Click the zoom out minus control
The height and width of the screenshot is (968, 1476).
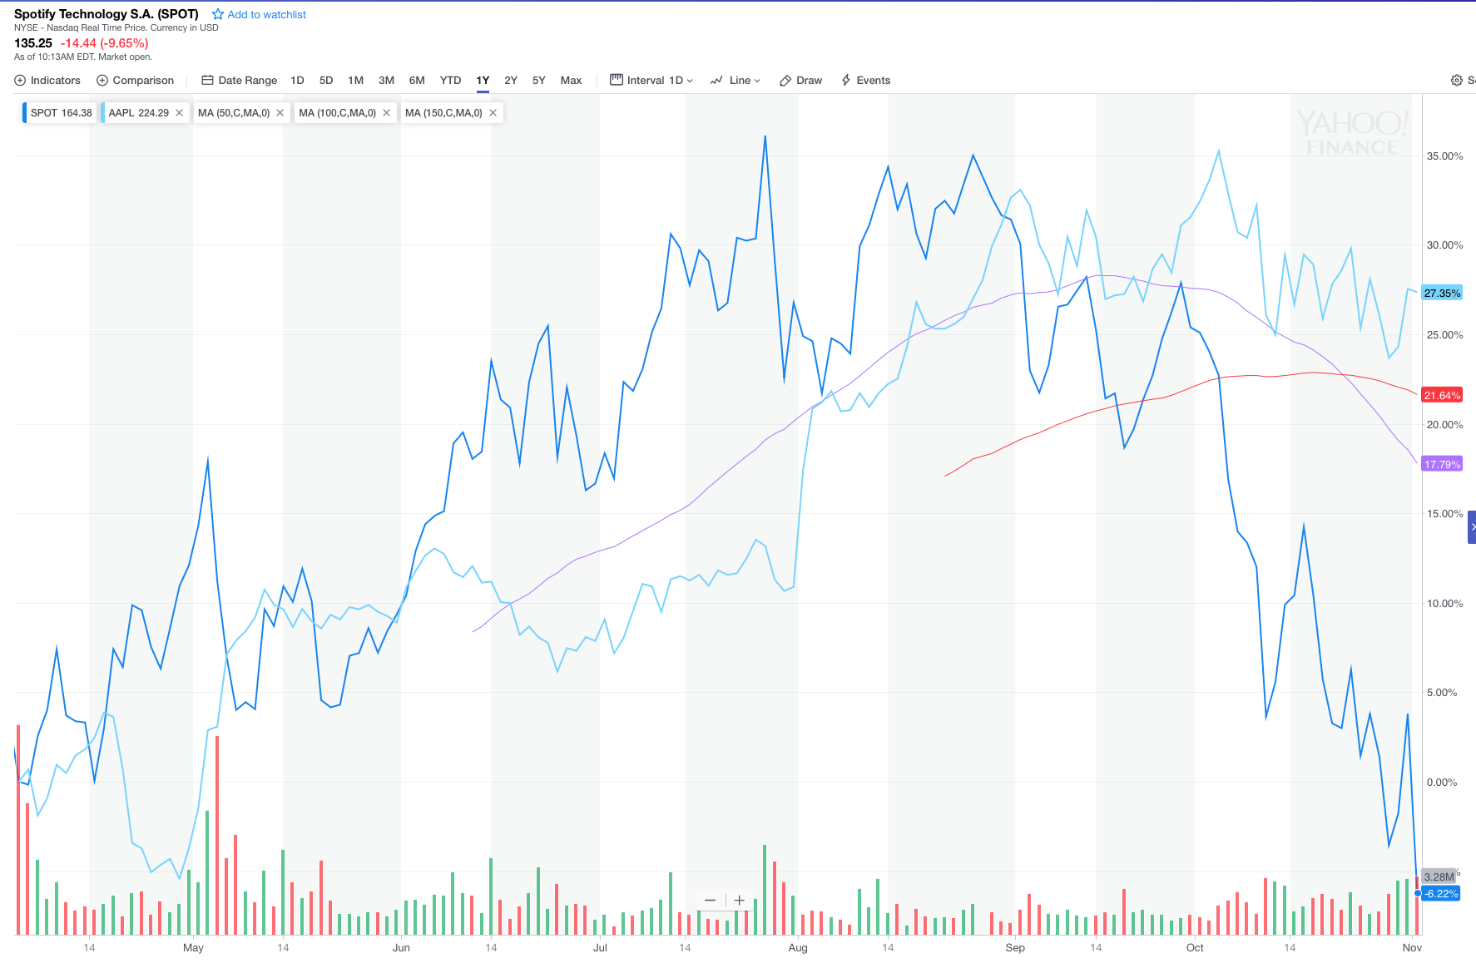[711, 900]
